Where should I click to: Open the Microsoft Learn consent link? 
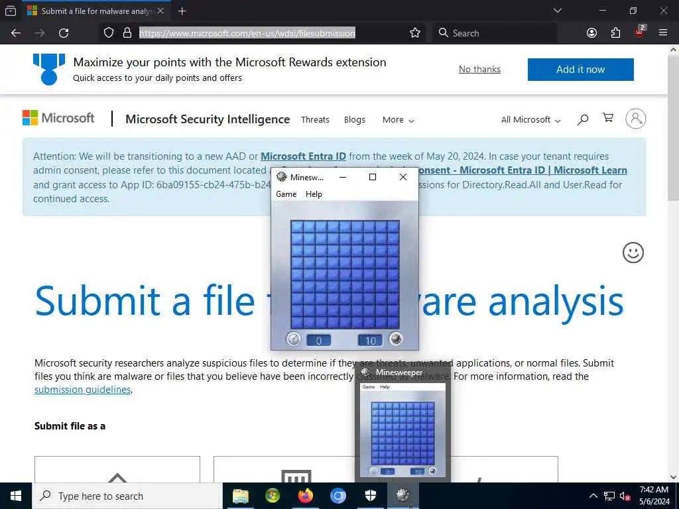pos(523,170)
